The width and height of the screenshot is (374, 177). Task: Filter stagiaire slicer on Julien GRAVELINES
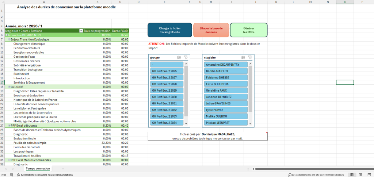[x=226, y=103]
